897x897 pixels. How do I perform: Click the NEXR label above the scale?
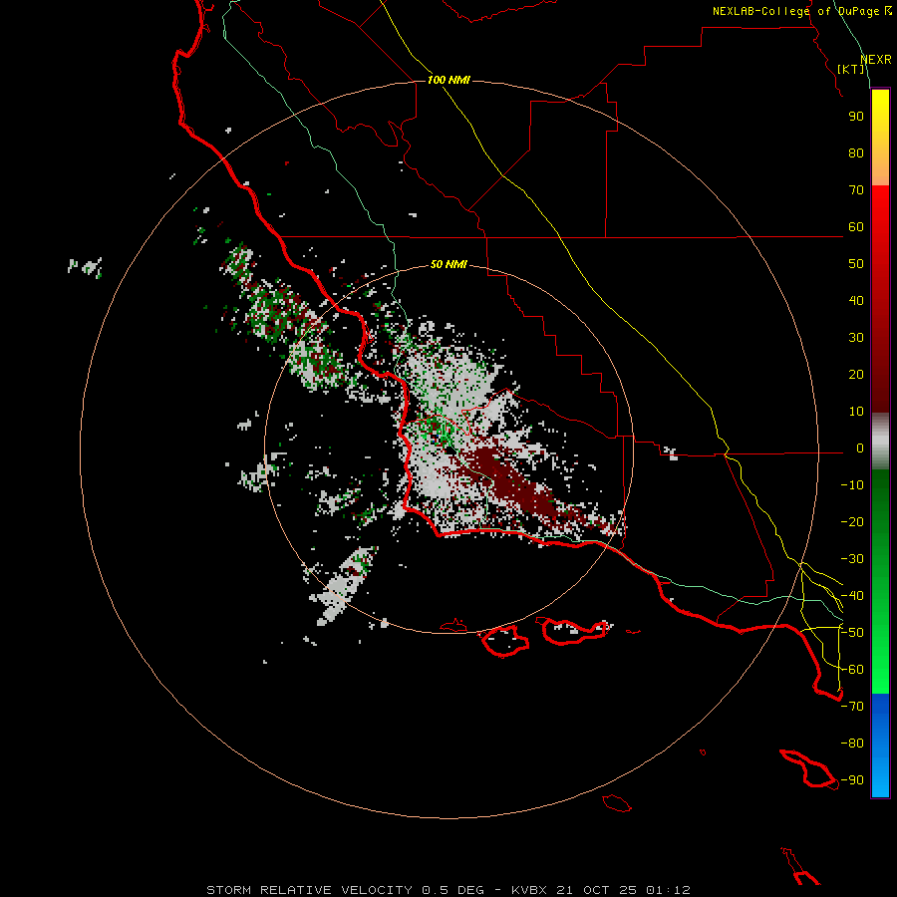876,60
